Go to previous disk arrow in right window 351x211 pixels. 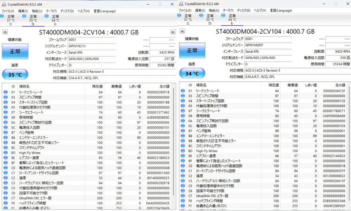182,31
